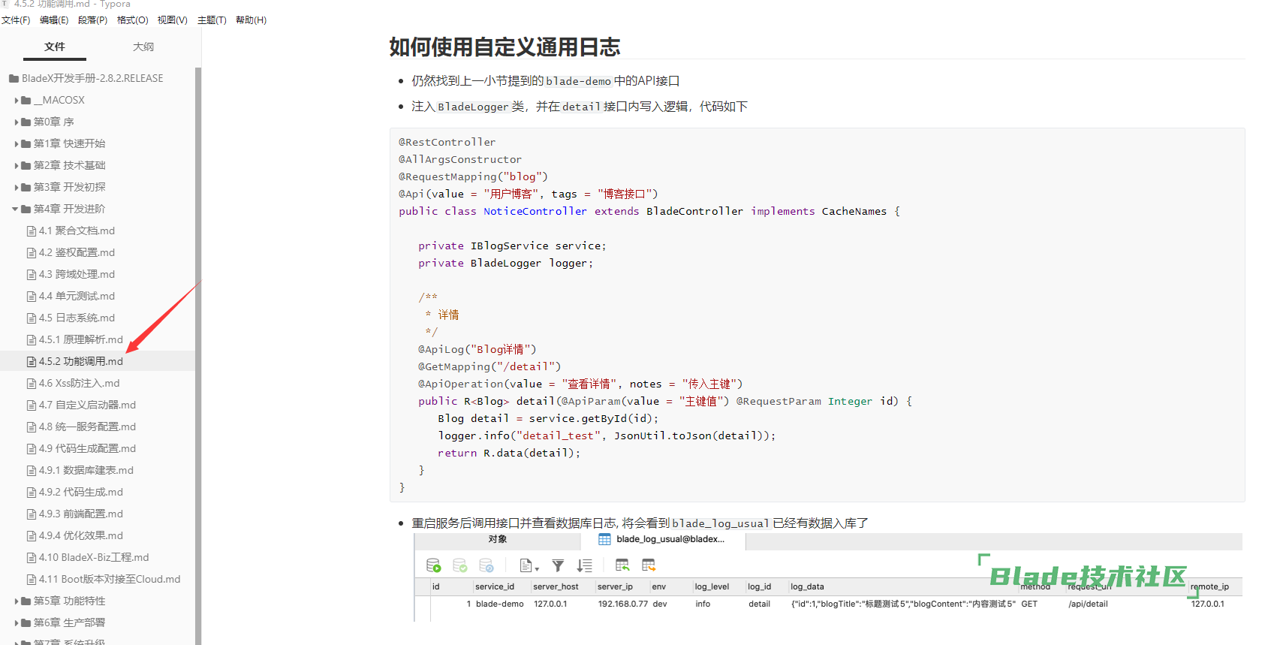Screen dimensions: 1265x645
Task: Click the 第2章 技术基础 folder icon
Action: pos(26,166)
